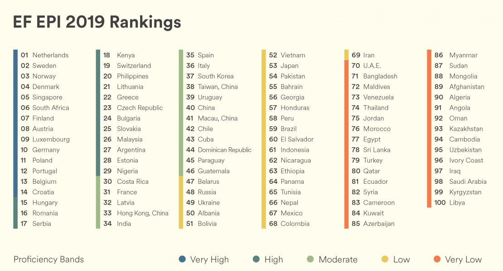This screenshot has height=271, width=503.
Task: Select the EF EPI 2019 Rankings title
Action: (97, 22)
